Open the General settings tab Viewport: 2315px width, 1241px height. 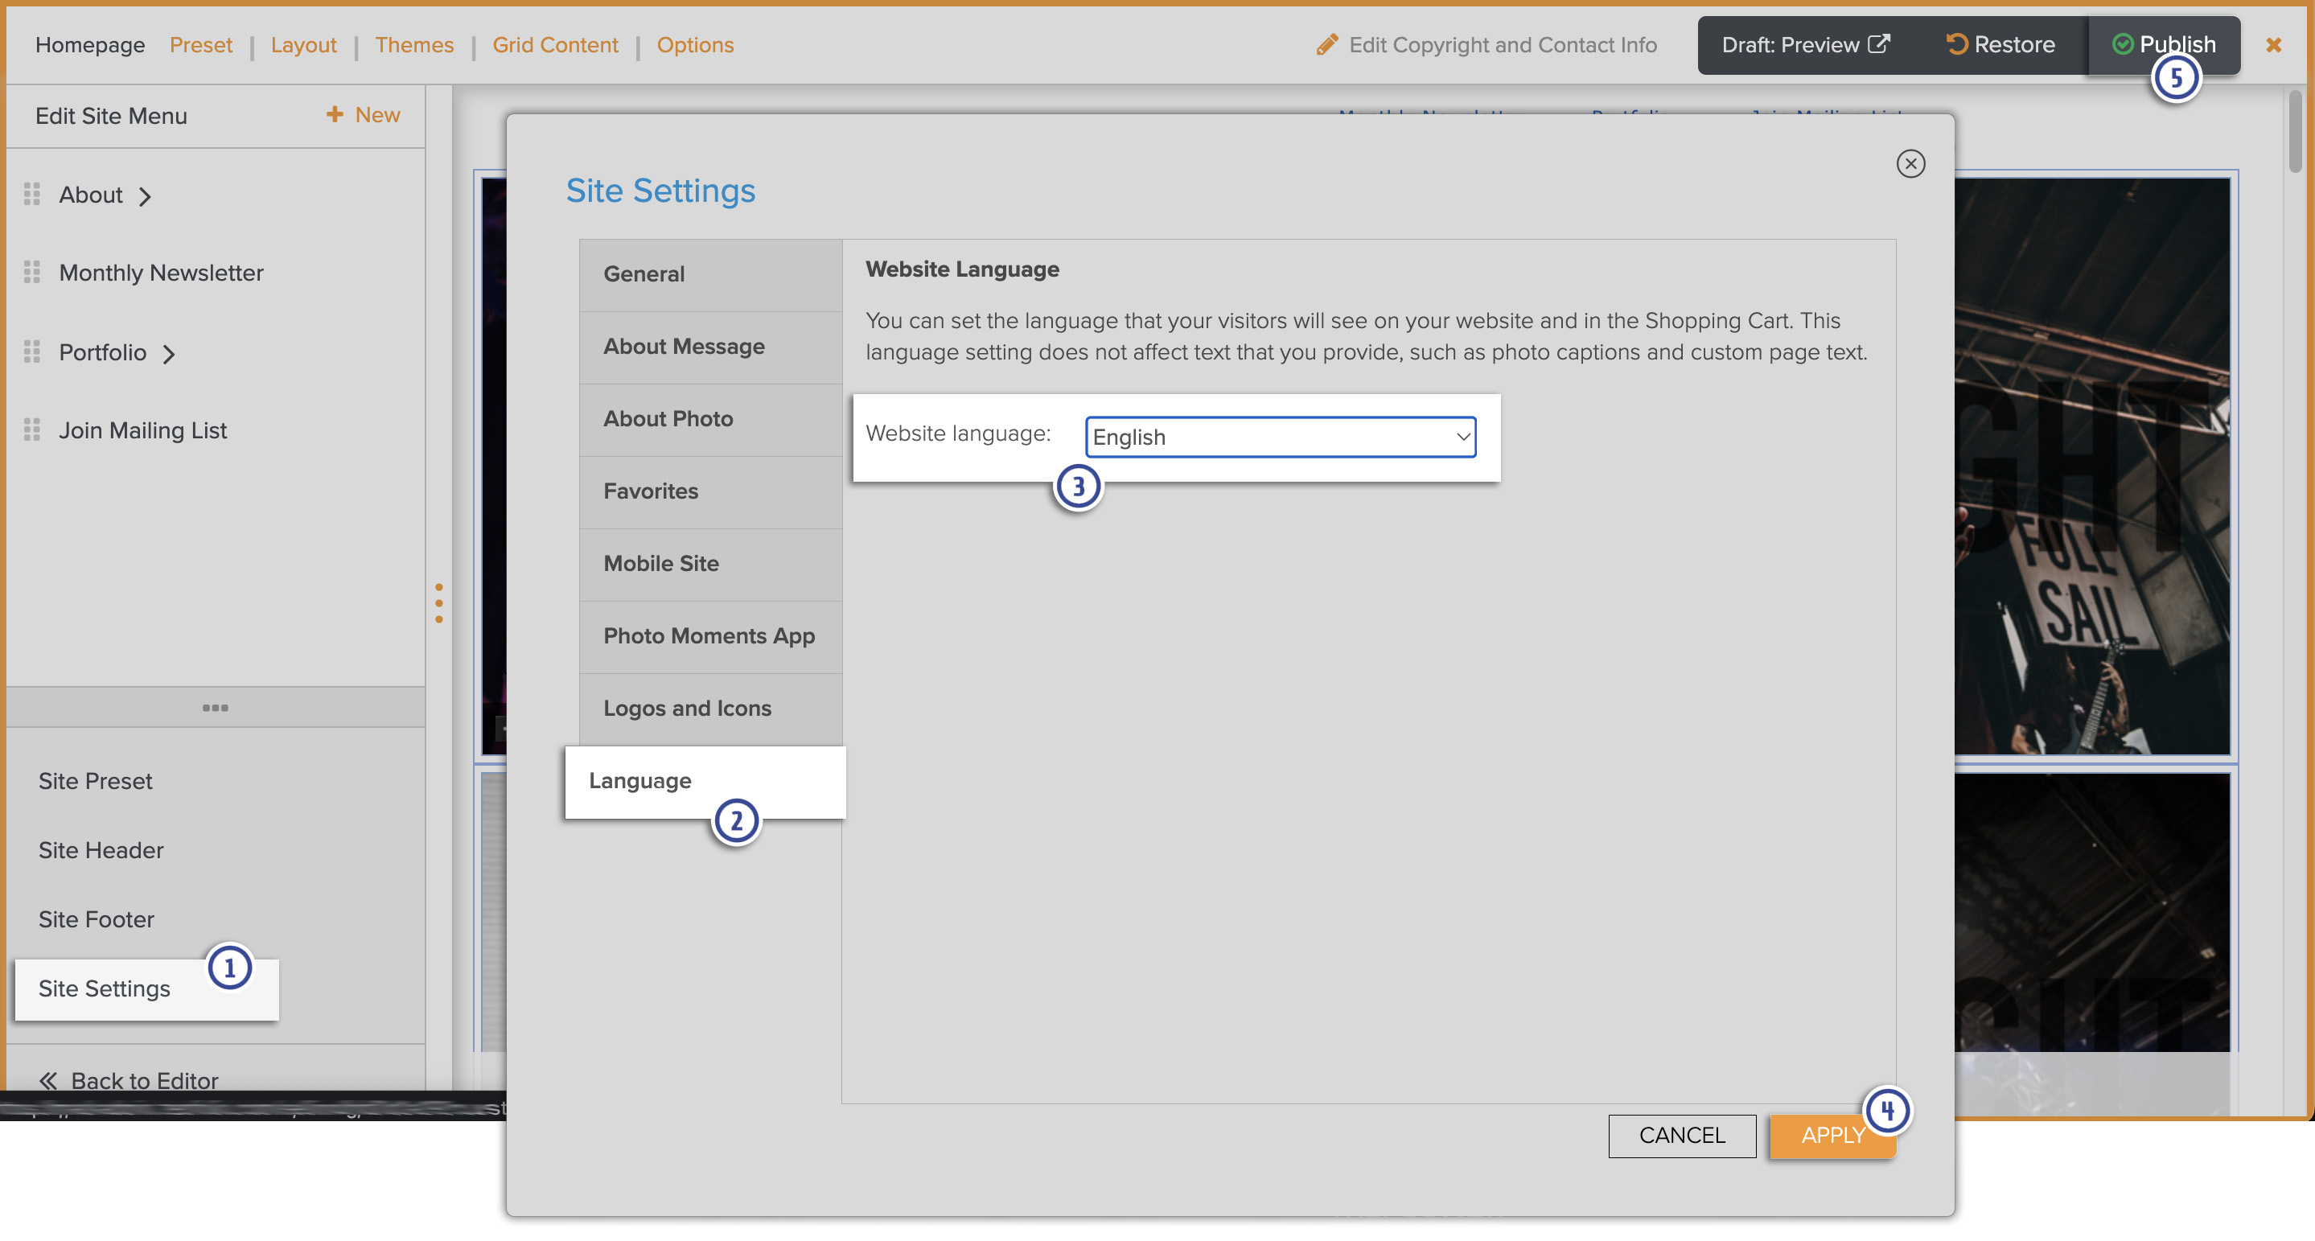(x=711, y=274)
